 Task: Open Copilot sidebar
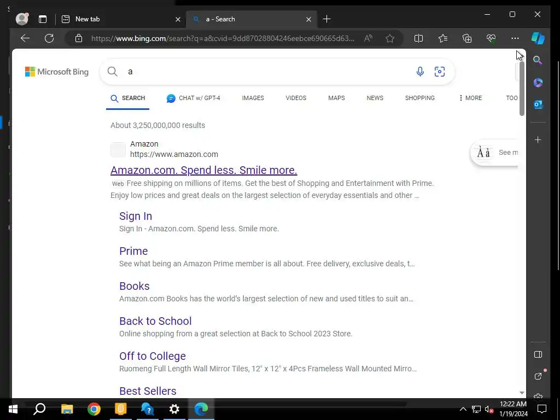tap(538, 38)
